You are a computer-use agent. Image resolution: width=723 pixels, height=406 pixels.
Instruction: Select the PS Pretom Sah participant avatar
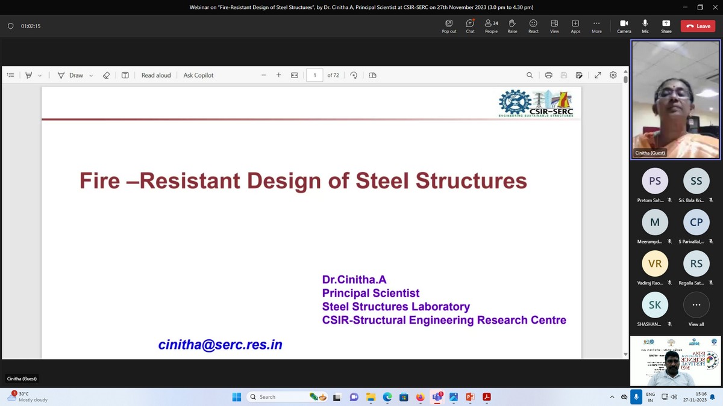(655, 180)
